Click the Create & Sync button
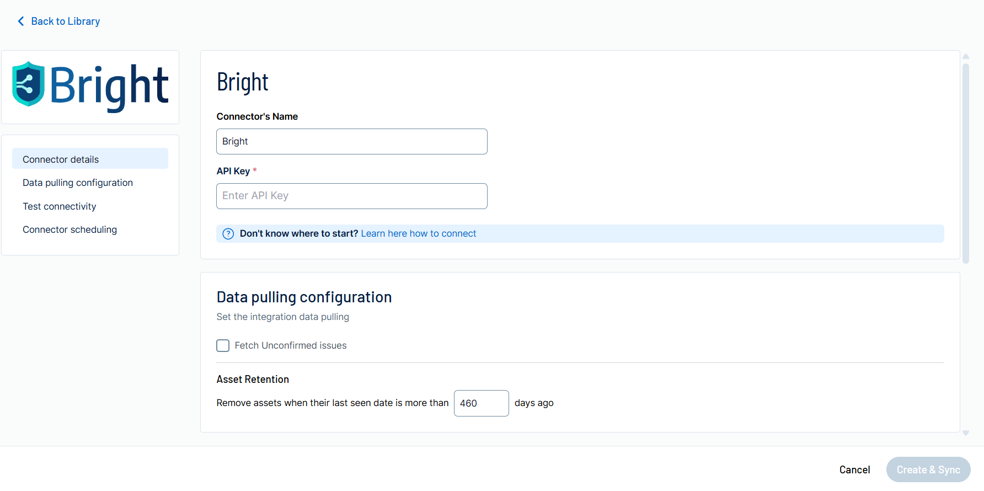Image resolution: width=984 pixels, height=491 pixels. tap(928, 469)
